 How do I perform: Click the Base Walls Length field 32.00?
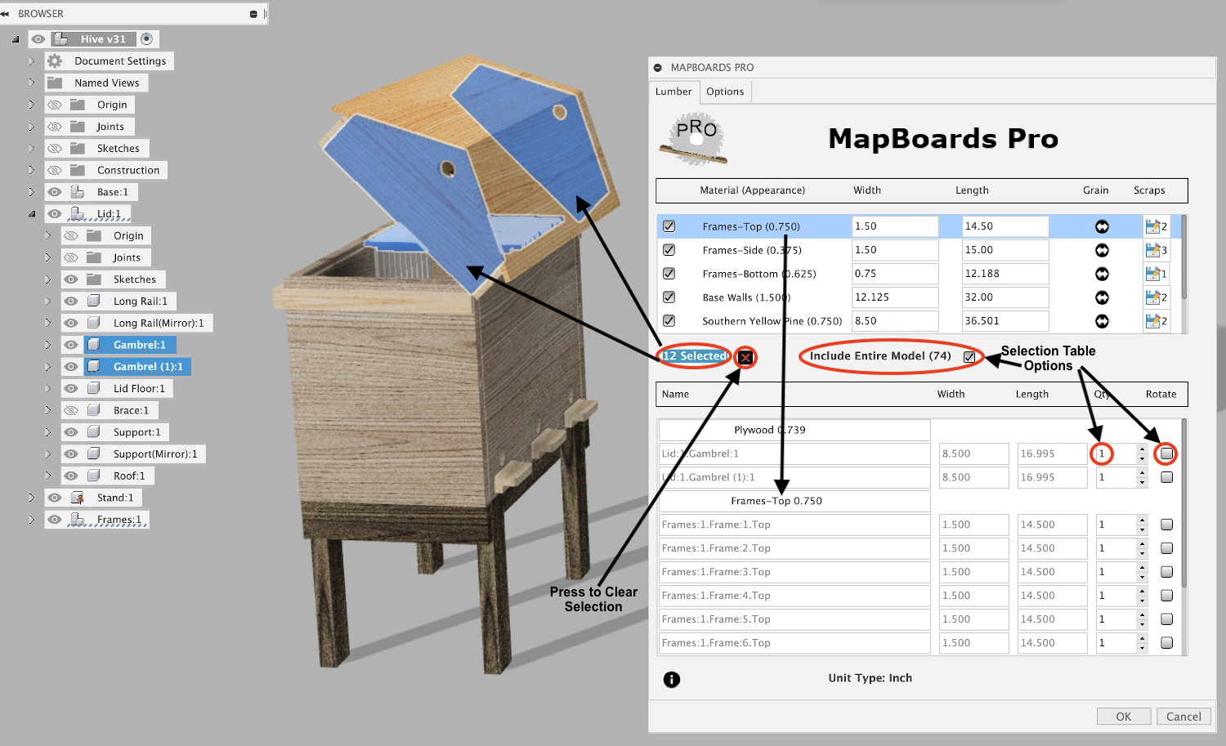pos(1005,297)
